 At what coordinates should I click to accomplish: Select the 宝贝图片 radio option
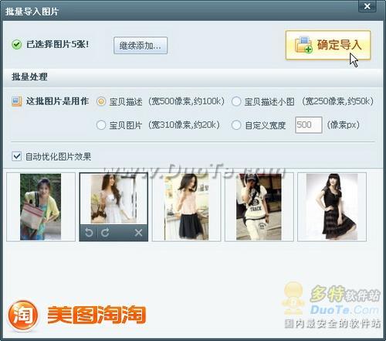click(101, 125)
